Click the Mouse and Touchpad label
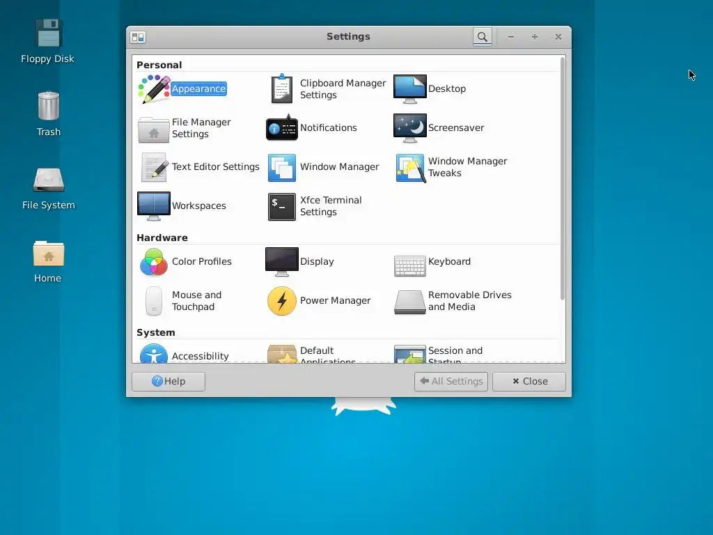The width and height of the screenshot is (713, 535). pyautogui.click(x=196, y=301)
